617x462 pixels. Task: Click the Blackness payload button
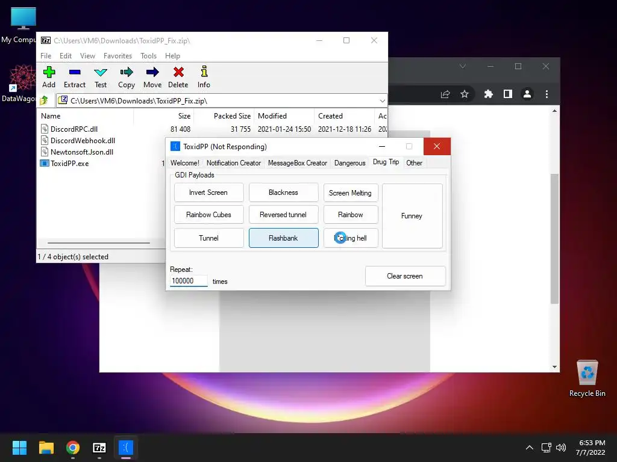283,192
